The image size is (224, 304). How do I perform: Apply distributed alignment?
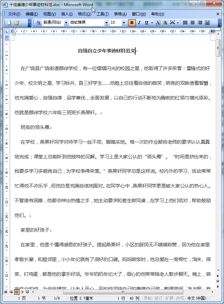click(207, 23)
